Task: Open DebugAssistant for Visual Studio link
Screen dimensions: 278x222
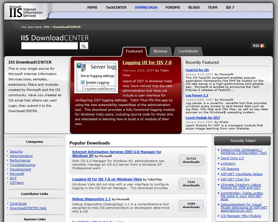Action: (244, 207)
